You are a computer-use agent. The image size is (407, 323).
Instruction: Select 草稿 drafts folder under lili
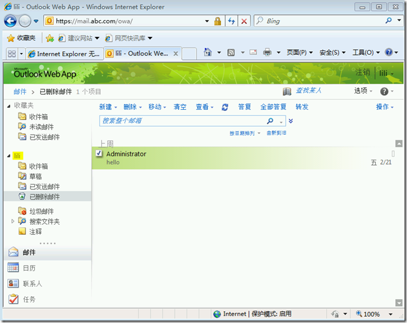(35, 176)
